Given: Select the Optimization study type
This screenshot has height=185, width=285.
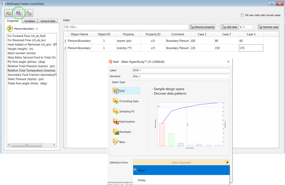Looking at the screenshot, I should 124,121.
